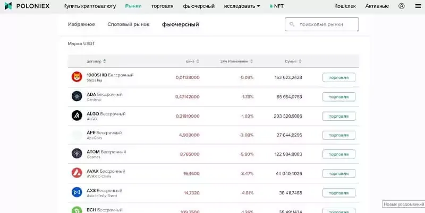Click the price 4,903000
425x213 pixels.
(x=189, y=135)
